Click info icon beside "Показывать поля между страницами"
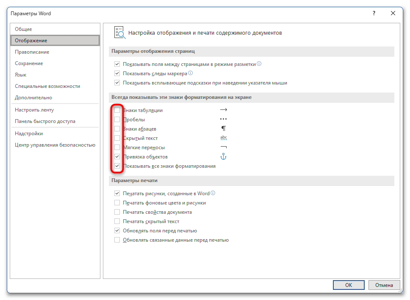410x300 pixels. (259, 64)
